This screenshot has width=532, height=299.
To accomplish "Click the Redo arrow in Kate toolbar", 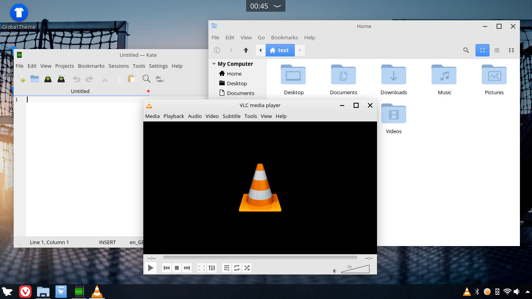I will [x=90, y=79].
